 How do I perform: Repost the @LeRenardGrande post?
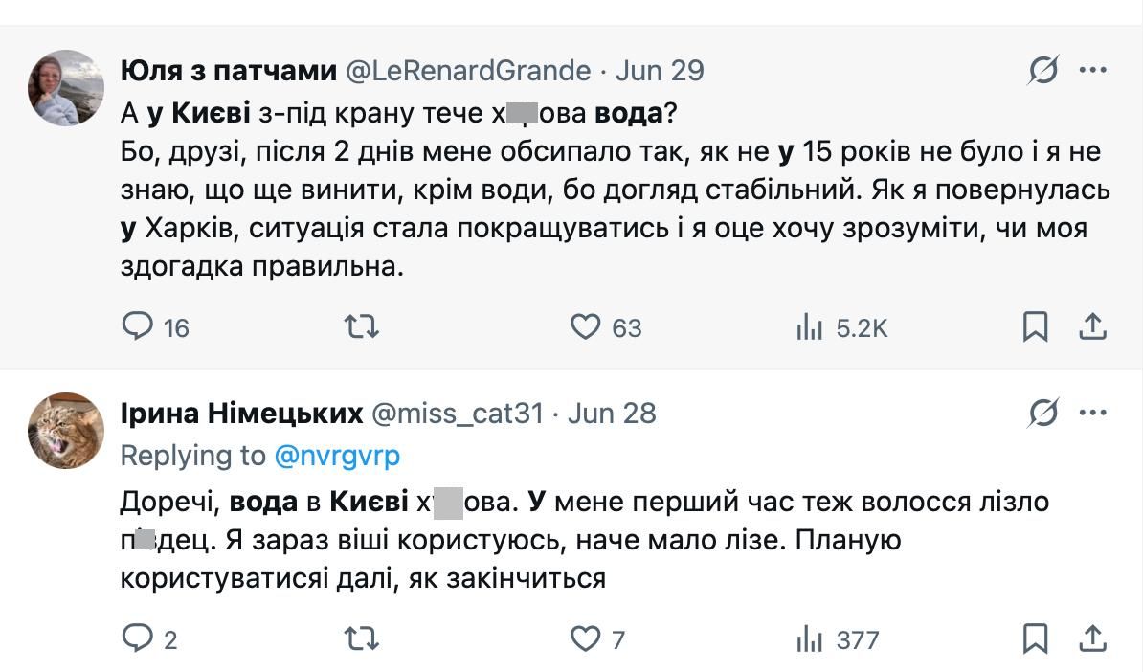click(x=361, y=327)
